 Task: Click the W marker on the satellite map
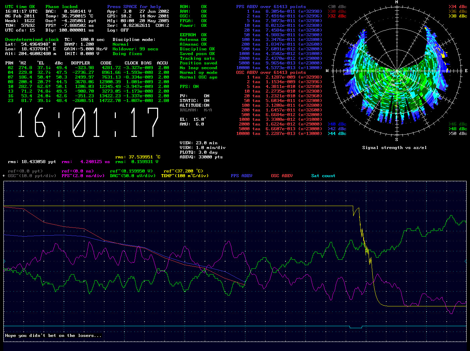pos(327,71)
